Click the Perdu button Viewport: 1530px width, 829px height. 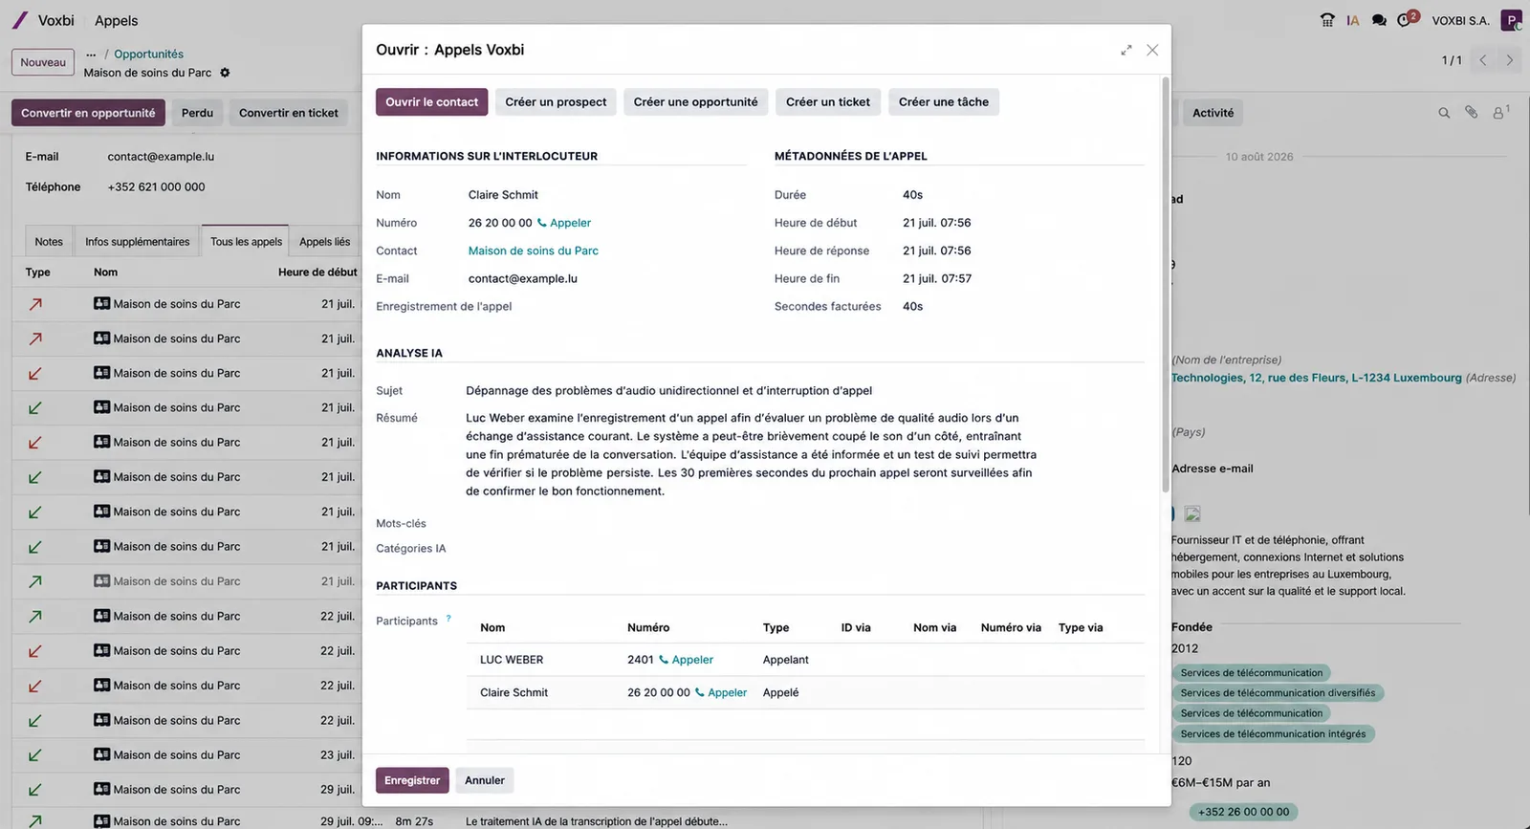(198, 113)
